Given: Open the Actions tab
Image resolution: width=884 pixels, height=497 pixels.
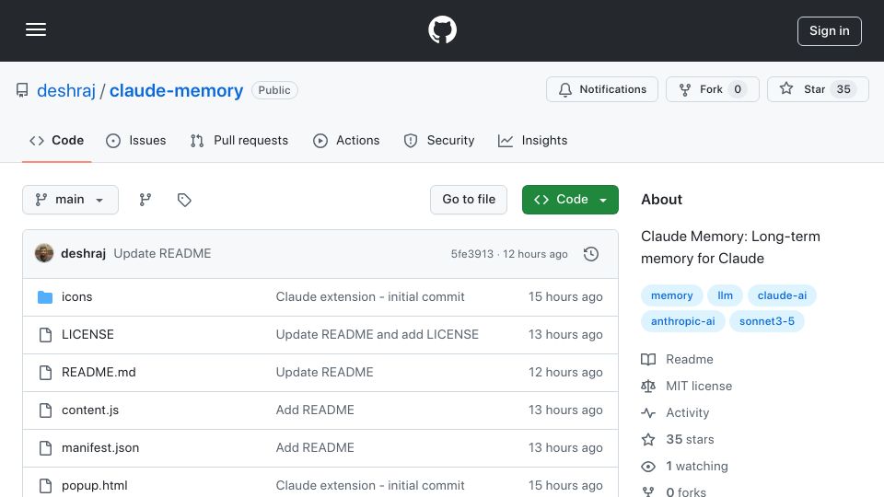Looking at the screenshot, I should pos(346,140).
